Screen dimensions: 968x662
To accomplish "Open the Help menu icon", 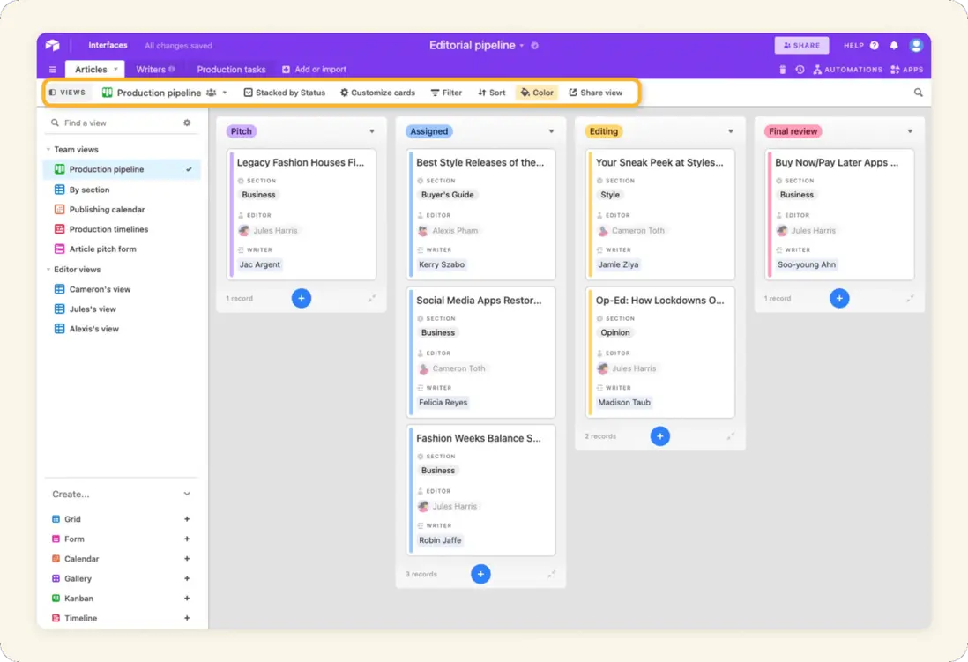I will coord(874,45).
